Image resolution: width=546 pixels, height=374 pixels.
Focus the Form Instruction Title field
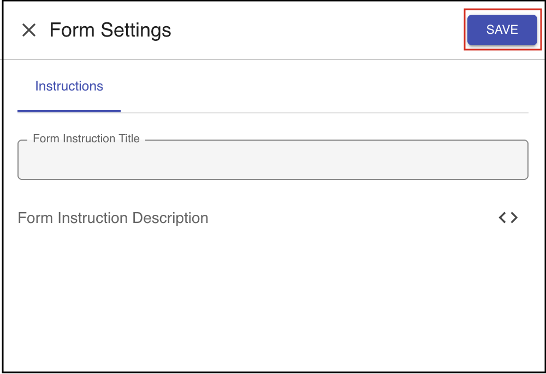point(272,161)
